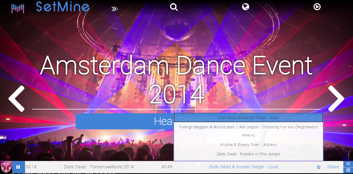Toggle shuffle playback
This screenshot has width=353, height=174.
[348, 164]
